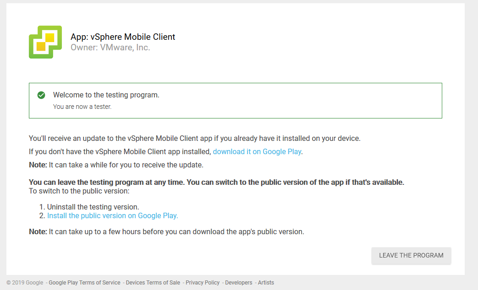Click note about few hours before public version download
The width and height of the screenshot is (478, 290).
[166, 232]
